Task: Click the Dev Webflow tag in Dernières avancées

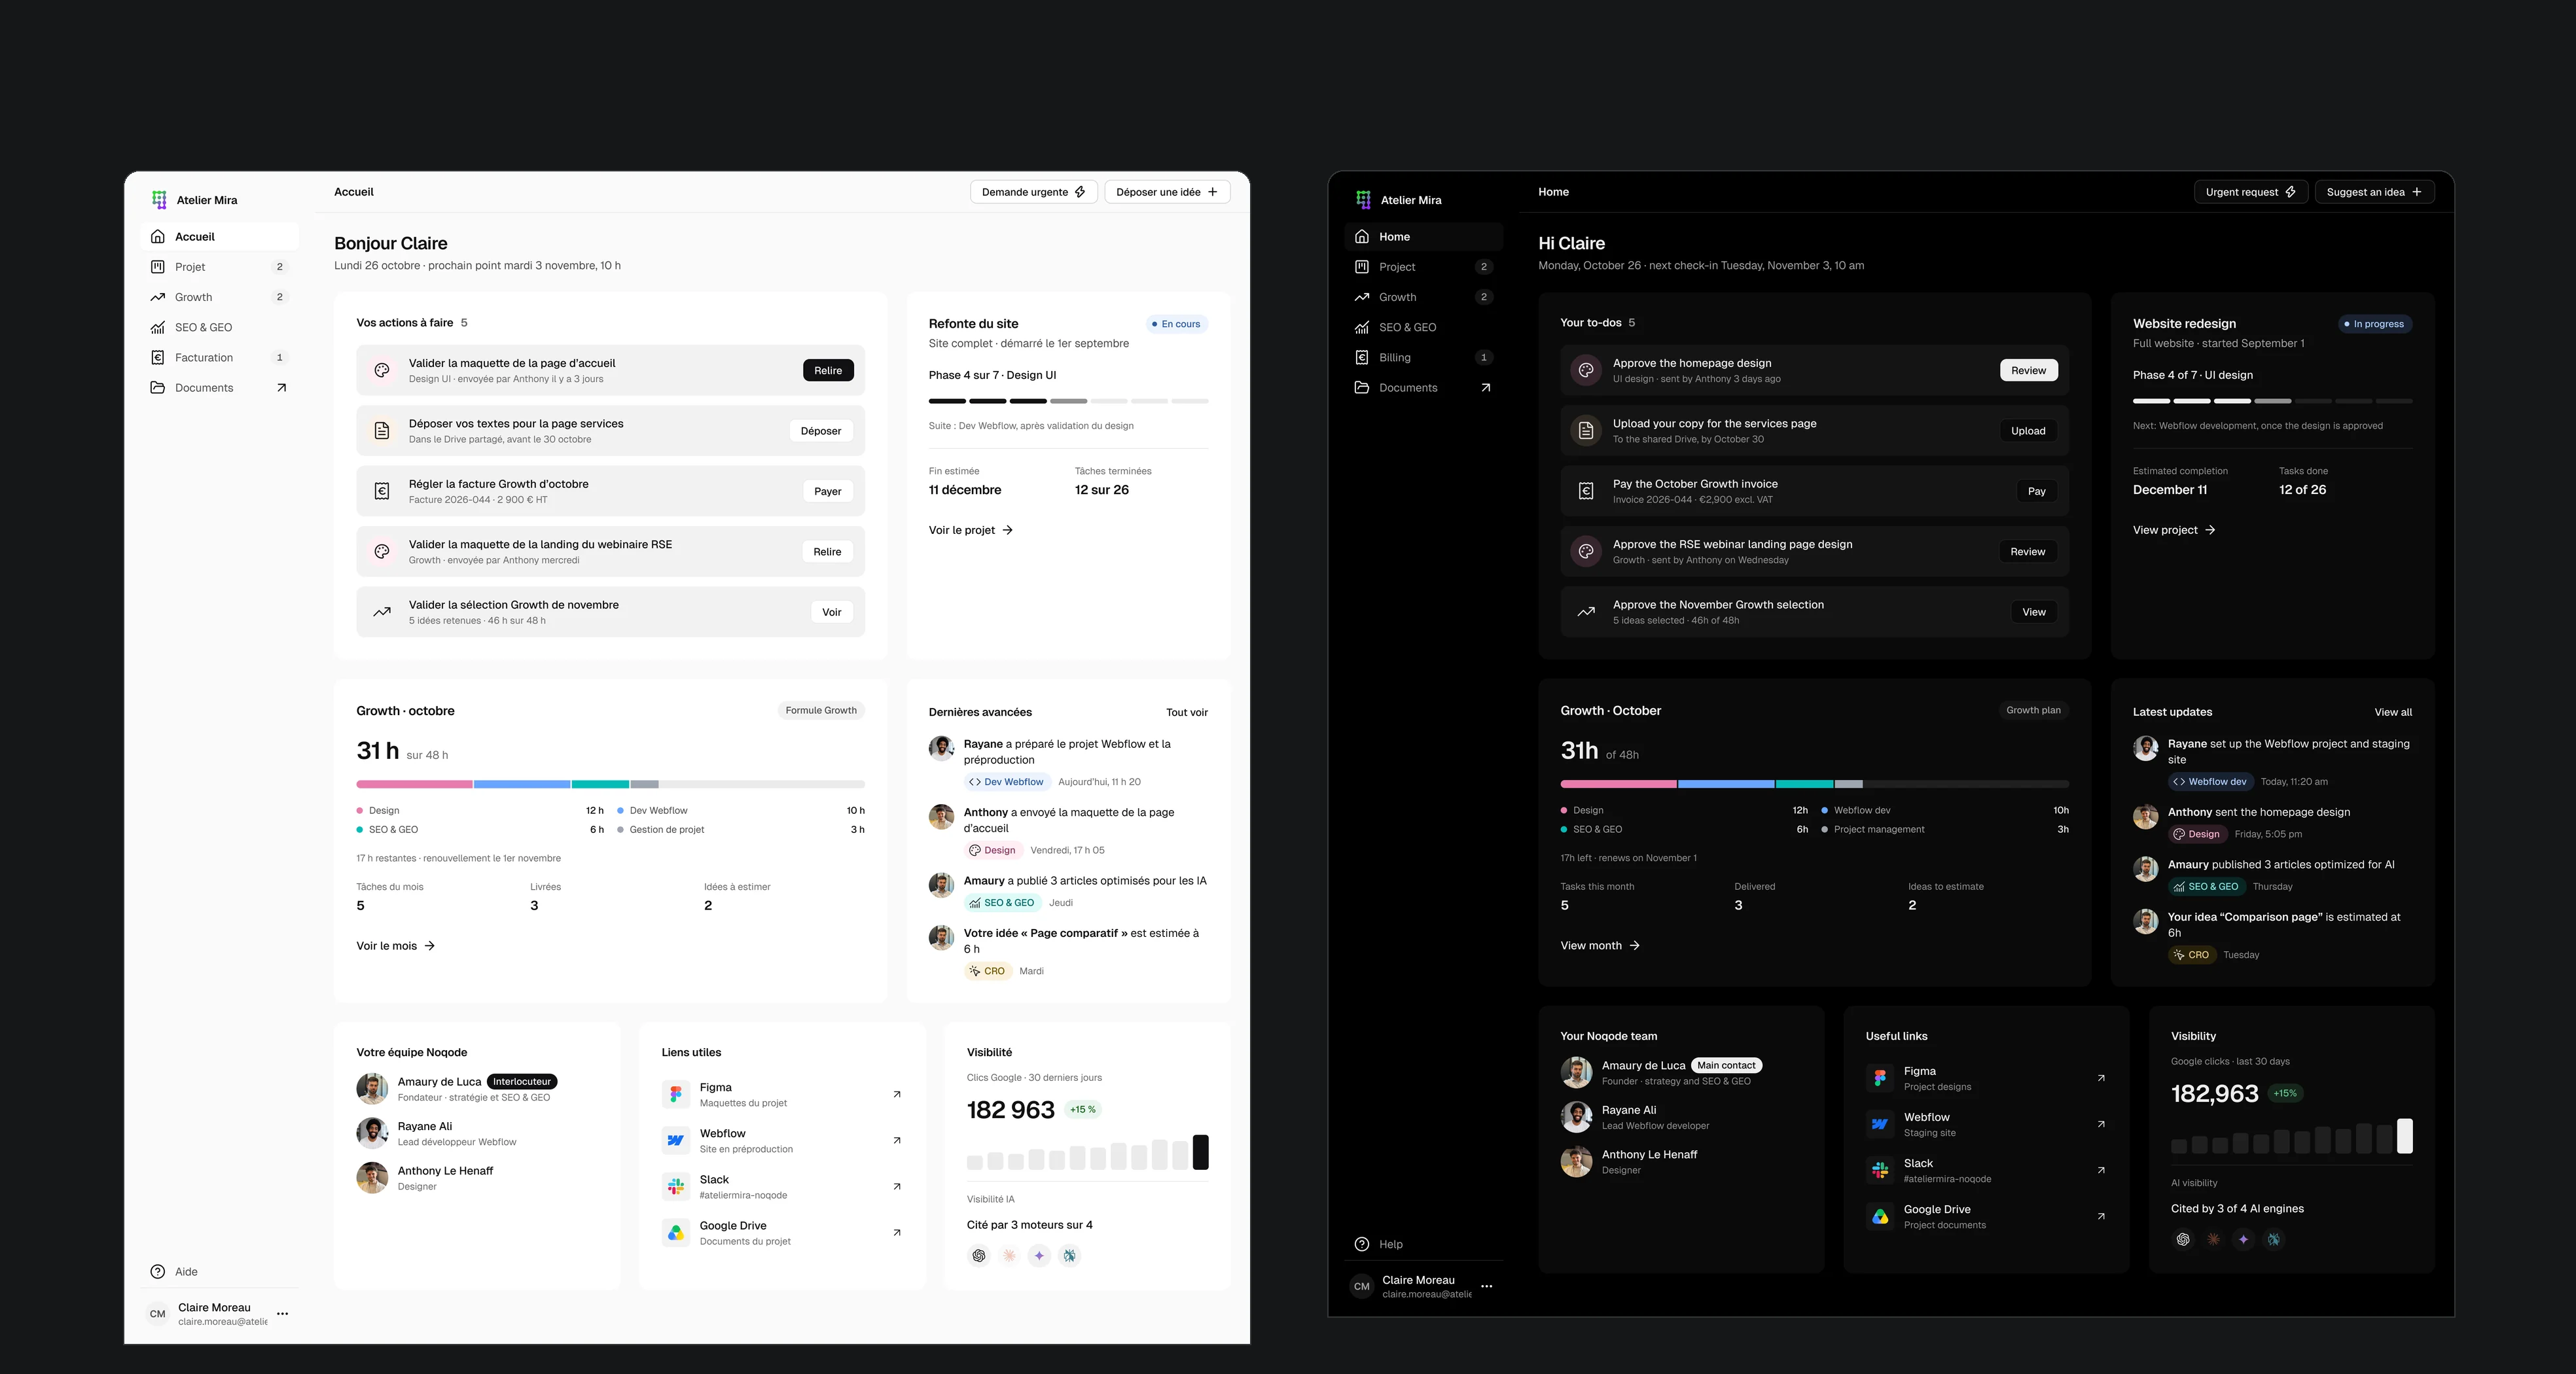Action: [1006, 782]
